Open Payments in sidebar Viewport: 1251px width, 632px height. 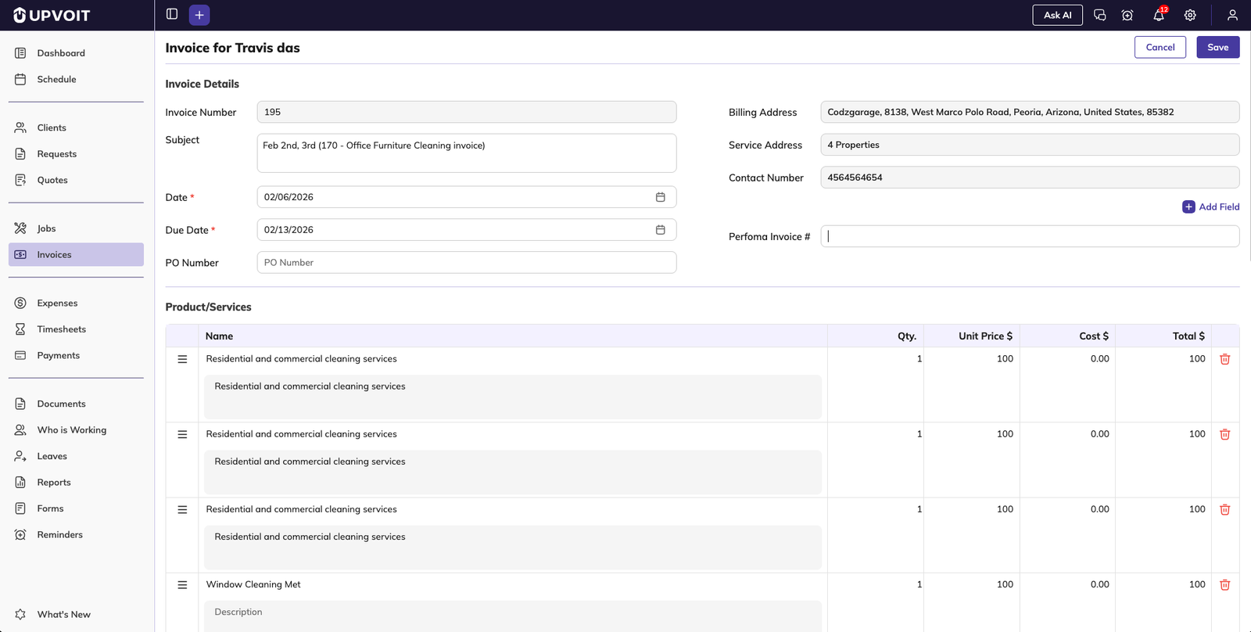click(x=76, y=355)
